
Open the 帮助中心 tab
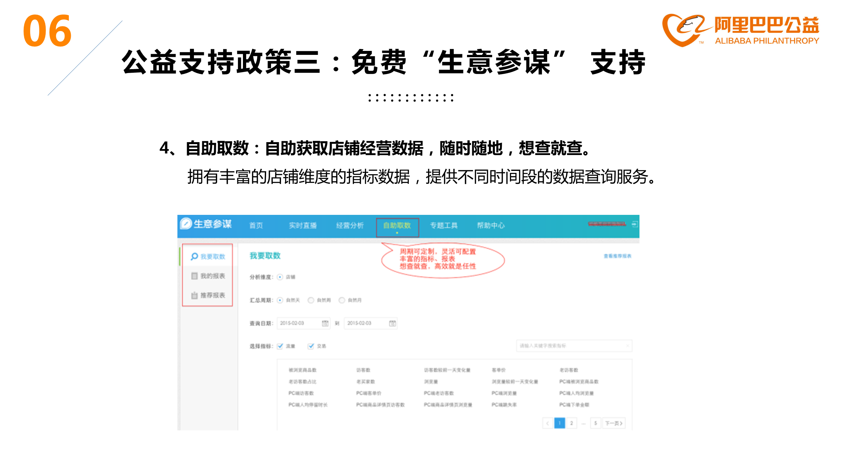tap(491, 225)
